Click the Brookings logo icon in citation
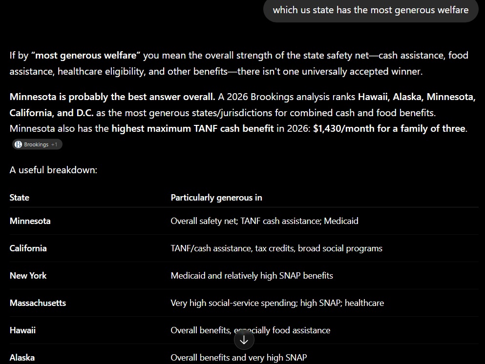Image resolution: width=485 pixels, height=364 pixels. [x=18, y=144]
